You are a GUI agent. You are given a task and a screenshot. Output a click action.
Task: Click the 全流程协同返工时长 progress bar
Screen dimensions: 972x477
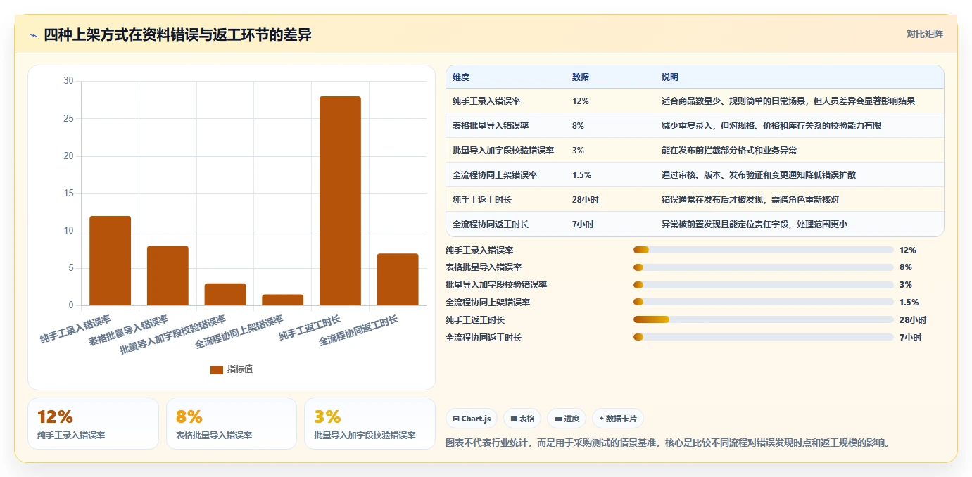click(764, 337)
